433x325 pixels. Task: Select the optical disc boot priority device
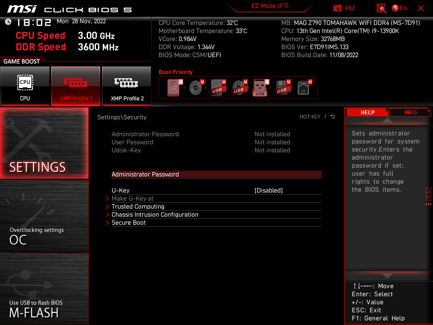[196, 88]
